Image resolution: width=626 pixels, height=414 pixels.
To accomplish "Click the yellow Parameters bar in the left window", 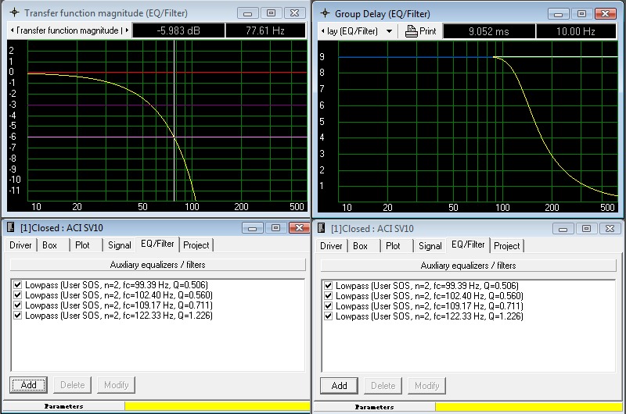I will (218, 406).
